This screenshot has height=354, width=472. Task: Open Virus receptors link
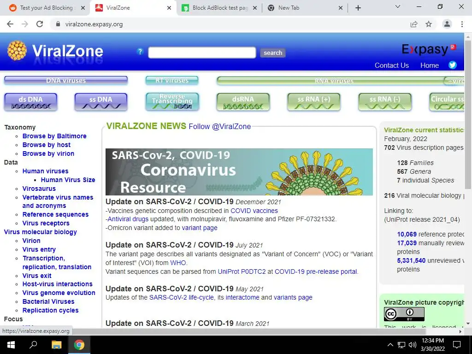[46, 223]
